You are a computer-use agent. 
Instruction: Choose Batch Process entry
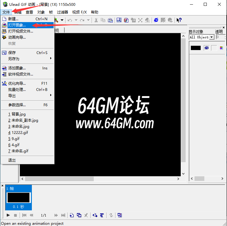(27, 90)
